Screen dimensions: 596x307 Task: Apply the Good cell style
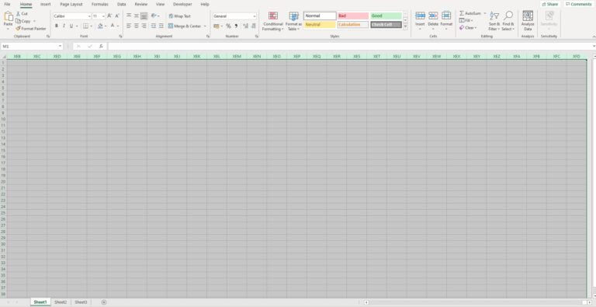tap(386, 16)
